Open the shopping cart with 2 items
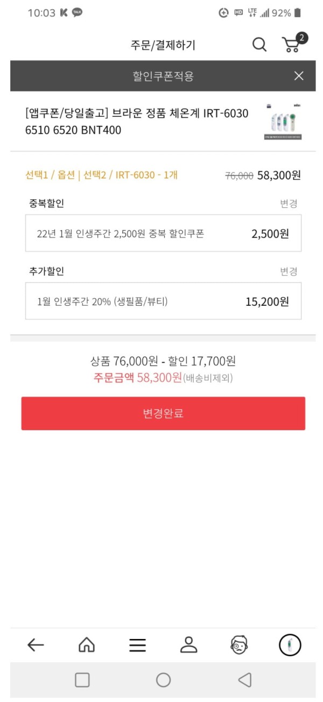This screenshot has height=702, width=323. (294, 43)
